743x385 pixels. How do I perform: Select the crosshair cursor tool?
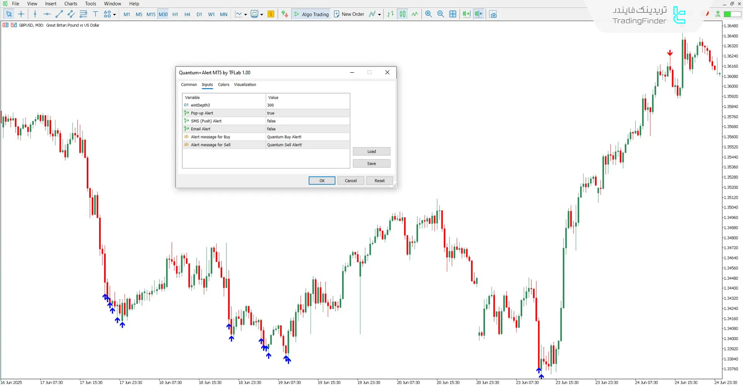[21, 14]
